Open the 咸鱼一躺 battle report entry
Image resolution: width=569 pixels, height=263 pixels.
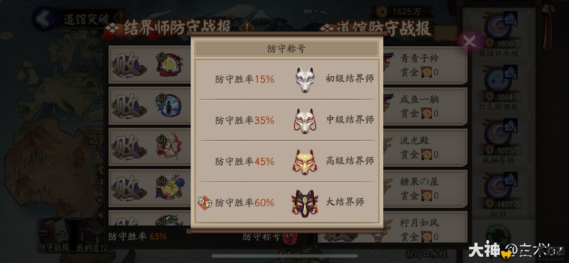pyautogui.click(x=423, y=106)
